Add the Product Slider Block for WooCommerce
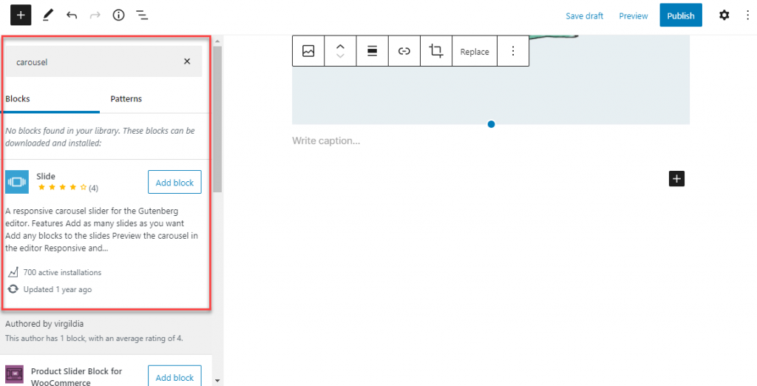757x386 pixels. pos(174,376)
